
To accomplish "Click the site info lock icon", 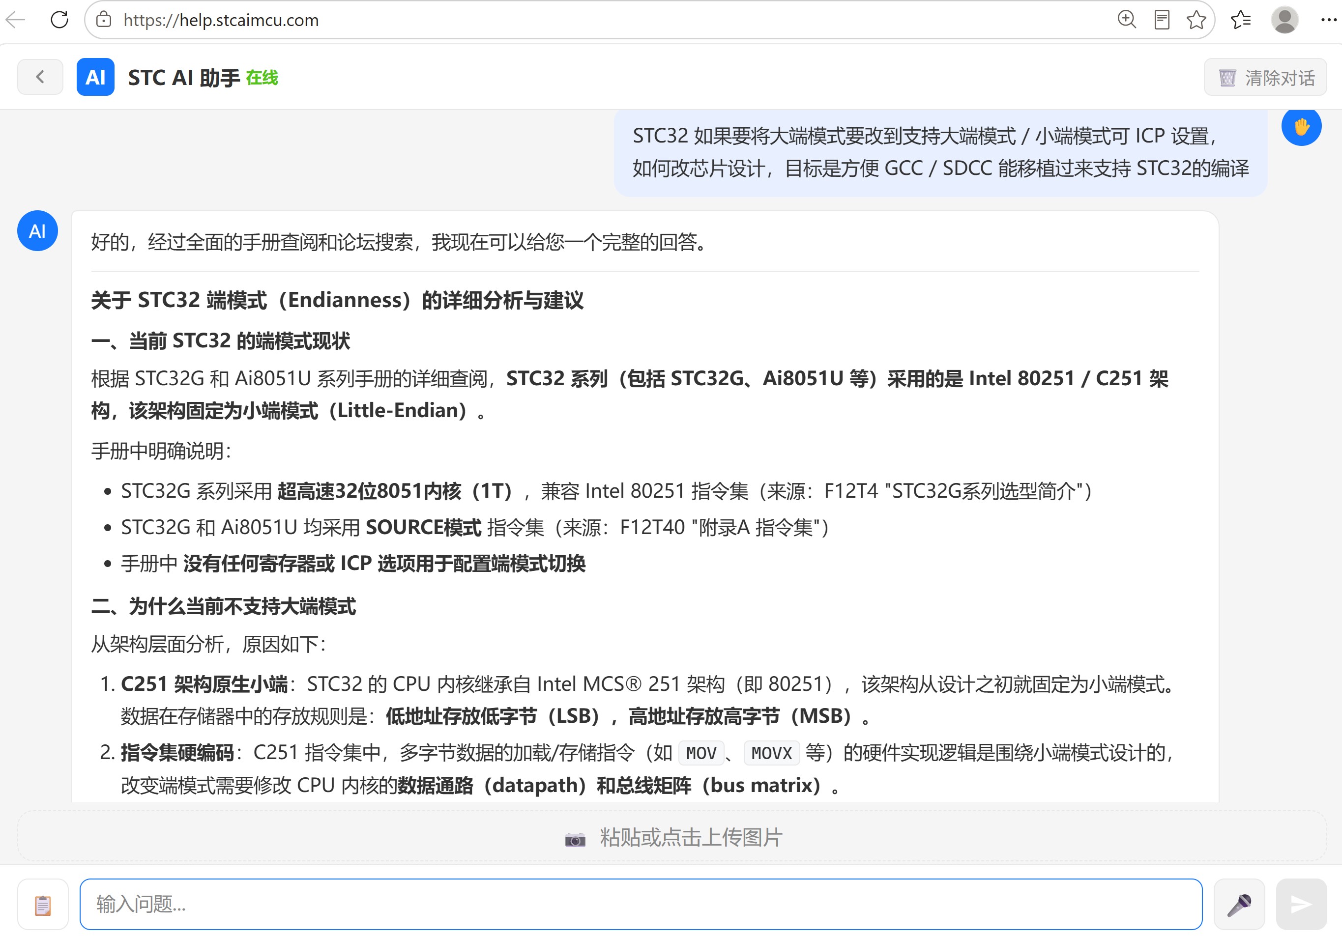I will 104,20.
